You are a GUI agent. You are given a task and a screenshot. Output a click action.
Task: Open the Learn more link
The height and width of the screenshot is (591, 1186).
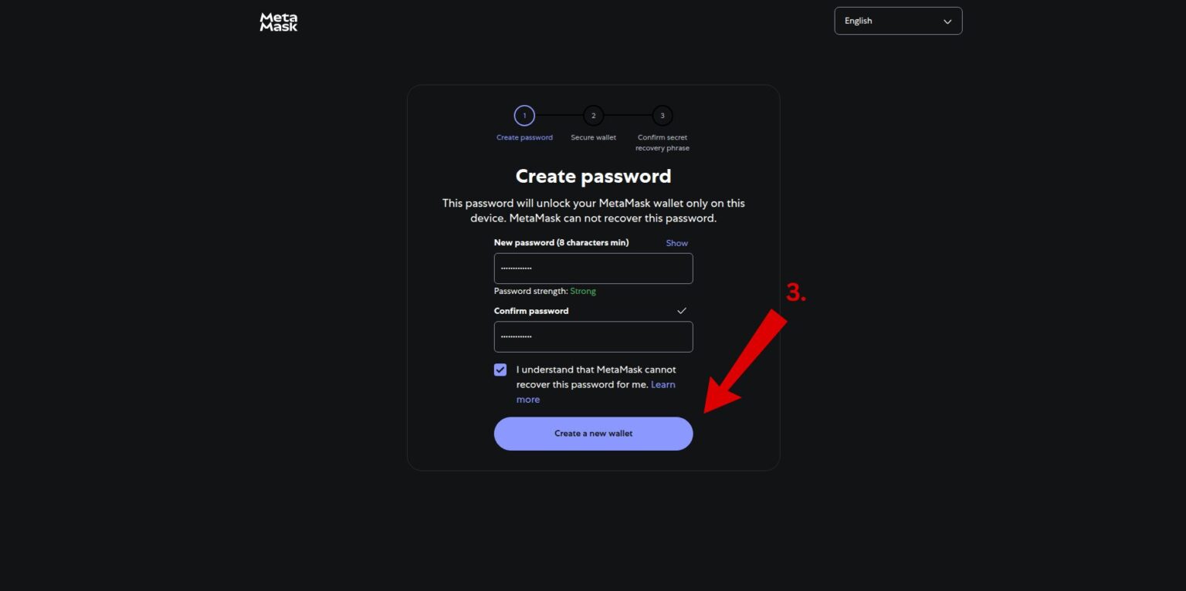click(x=662, y=384)
